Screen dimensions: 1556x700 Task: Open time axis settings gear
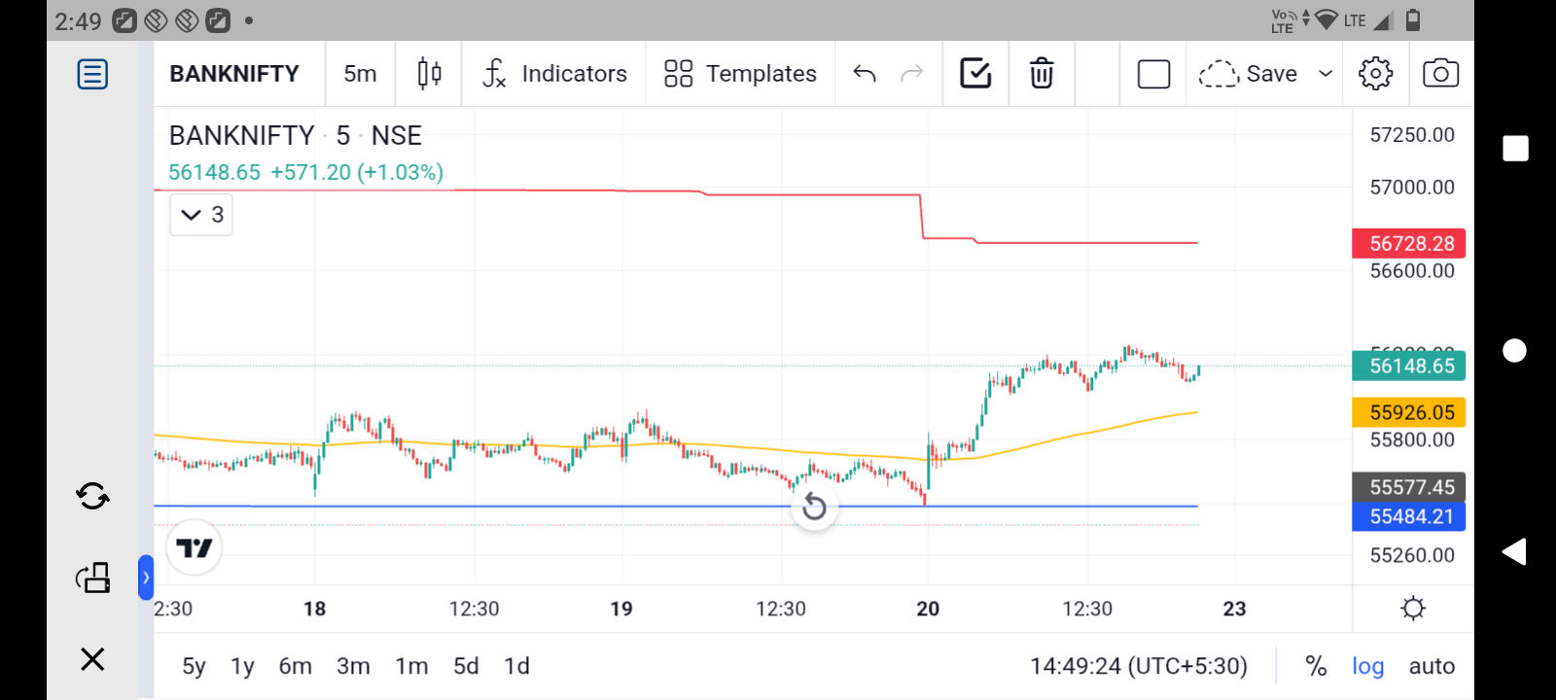(x=1413, y=609)
